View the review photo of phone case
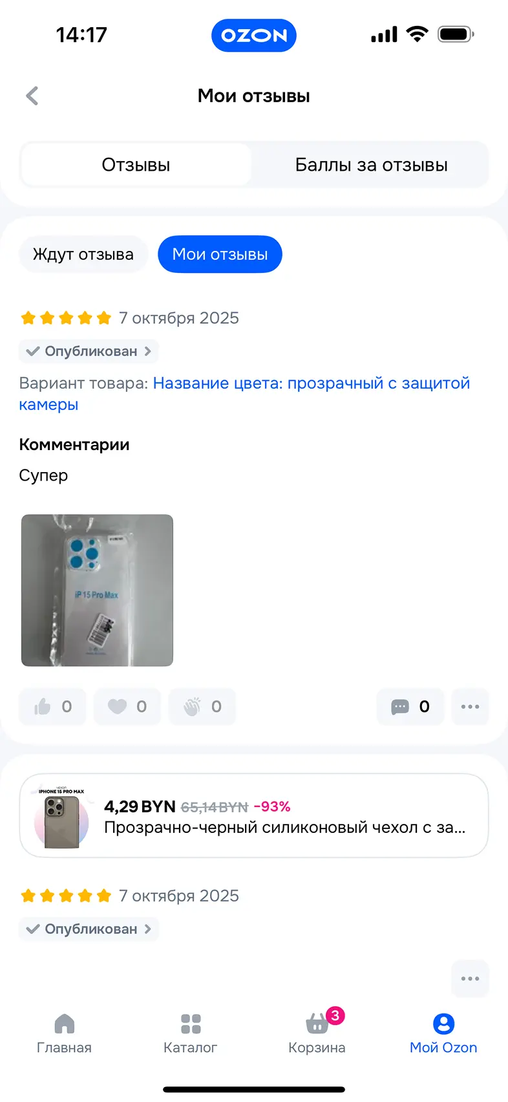Viewport: 508px width, 1102px height. pos(97,590)
